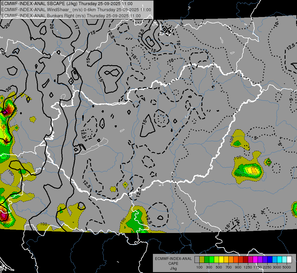This screenshot has height=273, width=297.
Task: Click the pure yellow legend swatch
Action: pyautogui.click(x=221, y=259)
